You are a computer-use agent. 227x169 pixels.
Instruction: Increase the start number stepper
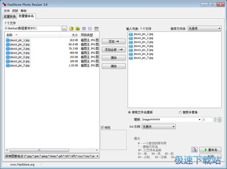click(215, 119)
